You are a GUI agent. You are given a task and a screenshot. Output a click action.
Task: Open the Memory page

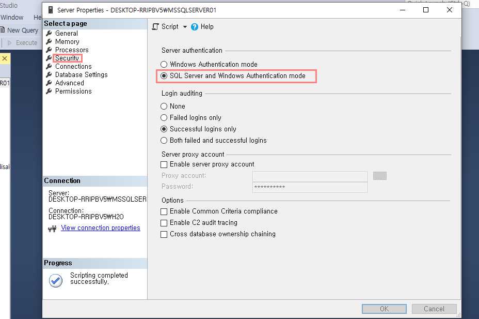67,41
